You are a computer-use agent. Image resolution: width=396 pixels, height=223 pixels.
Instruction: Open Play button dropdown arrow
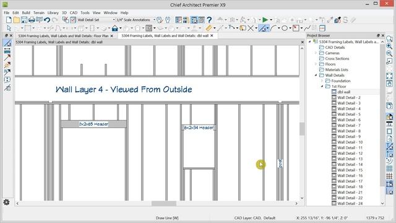271,20
